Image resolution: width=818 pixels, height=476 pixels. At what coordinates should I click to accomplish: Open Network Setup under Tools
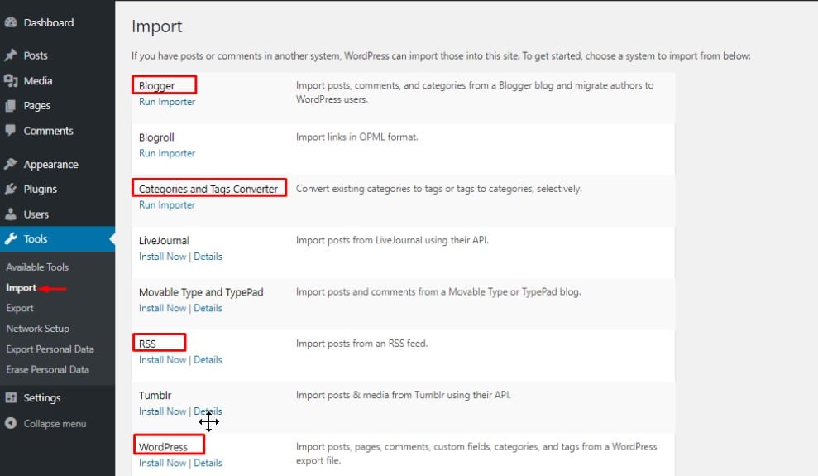38,329
